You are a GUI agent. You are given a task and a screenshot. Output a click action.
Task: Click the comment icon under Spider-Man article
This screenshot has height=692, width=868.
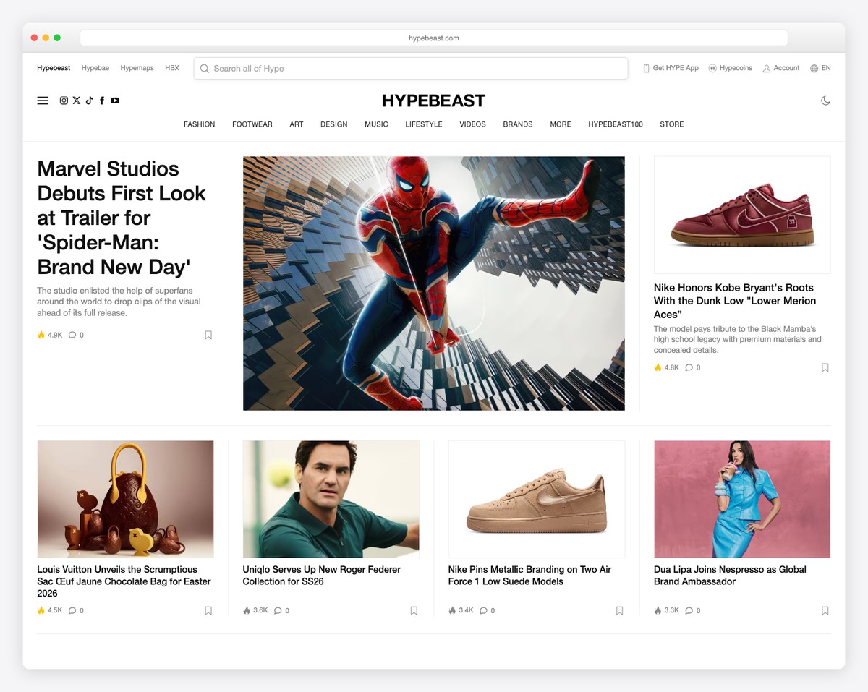[72, 335]
